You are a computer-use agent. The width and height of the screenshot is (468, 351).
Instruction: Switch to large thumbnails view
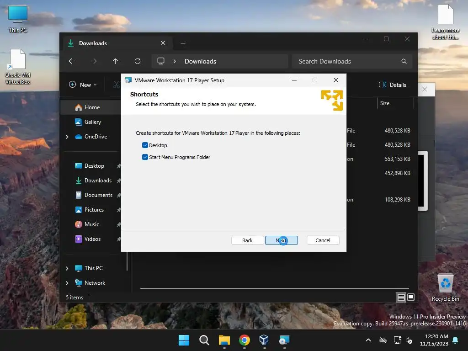411,297
